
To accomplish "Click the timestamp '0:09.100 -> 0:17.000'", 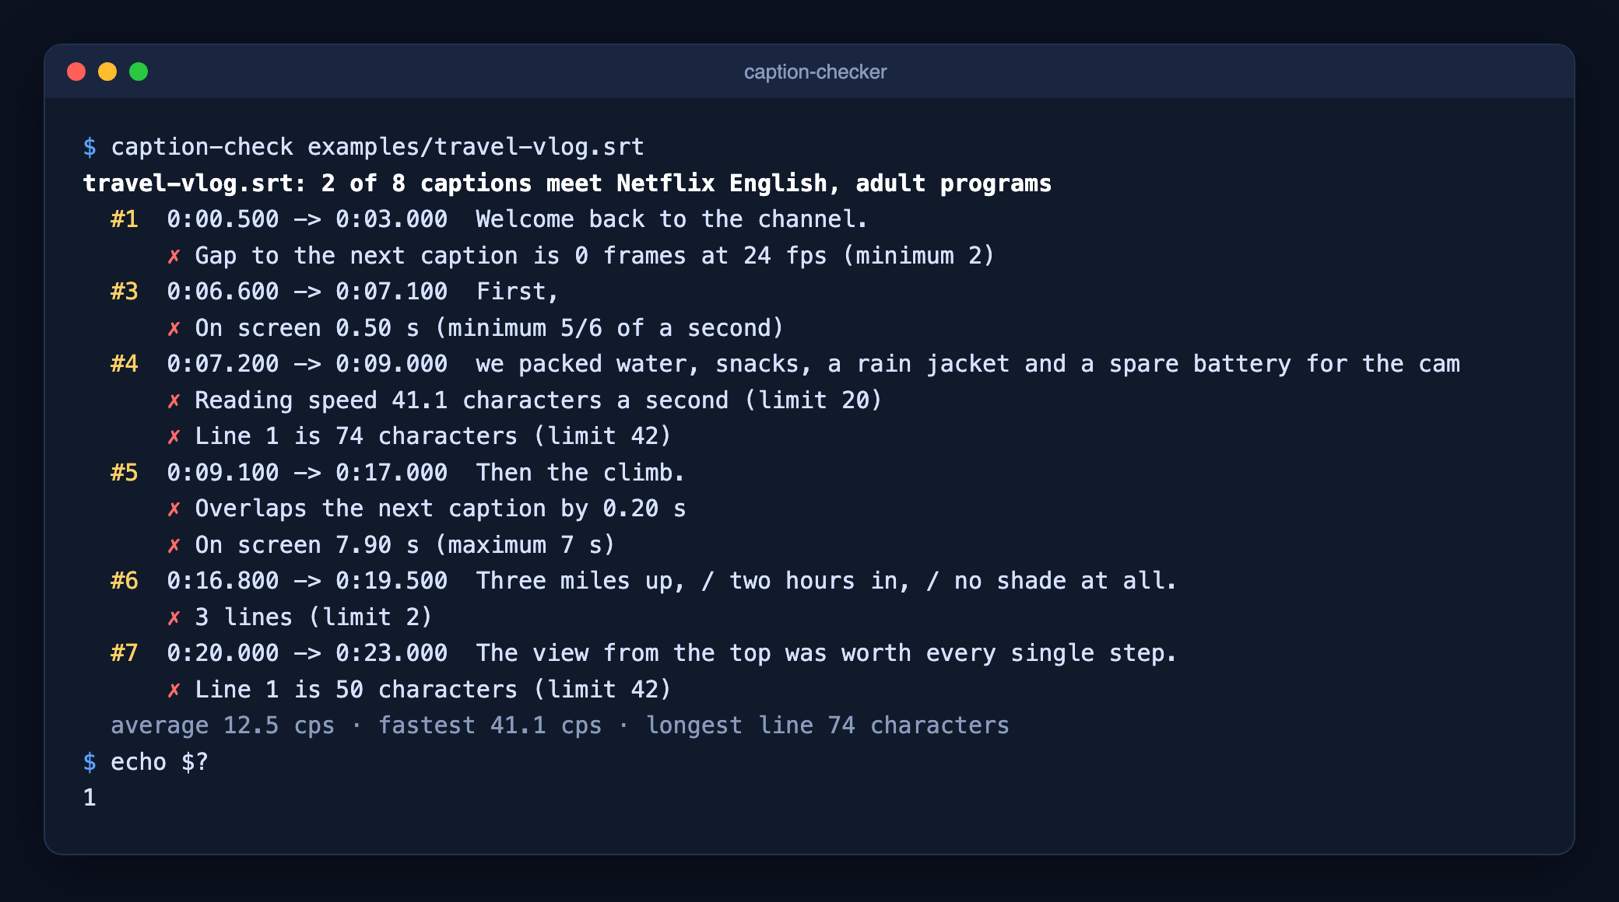I will [307, 473].
